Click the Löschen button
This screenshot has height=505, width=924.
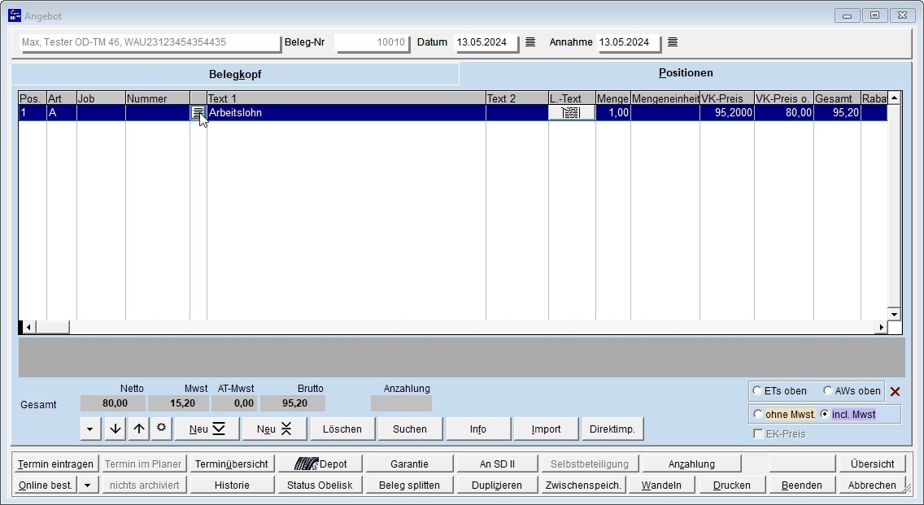342,429
